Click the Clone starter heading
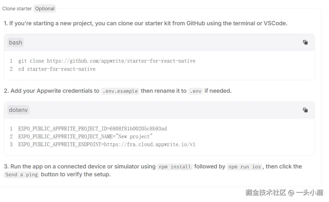329x202 pixels. pyautogui.click(x=17, y=9)
